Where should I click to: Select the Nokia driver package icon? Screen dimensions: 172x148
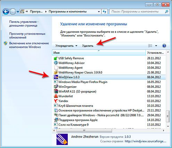(56, 115)
